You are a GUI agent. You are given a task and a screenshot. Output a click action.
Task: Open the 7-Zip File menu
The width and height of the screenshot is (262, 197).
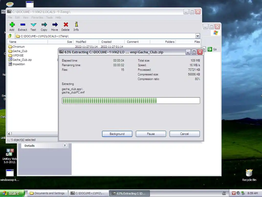tap(10, 17)
